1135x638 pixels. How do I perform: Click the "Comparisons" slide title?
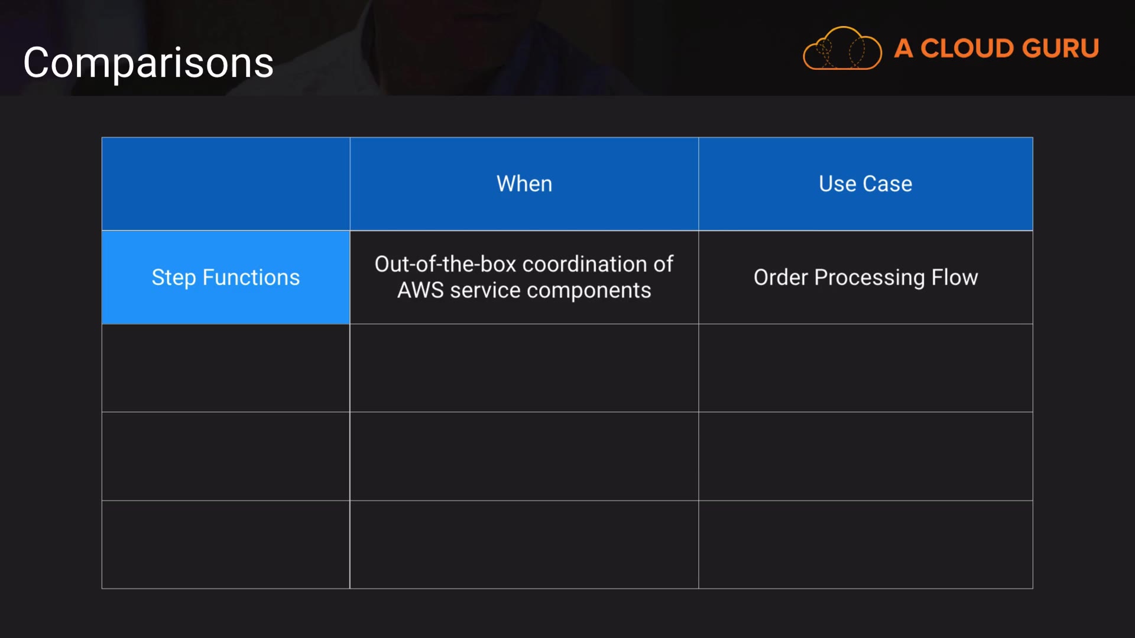(x=148, y=63)
